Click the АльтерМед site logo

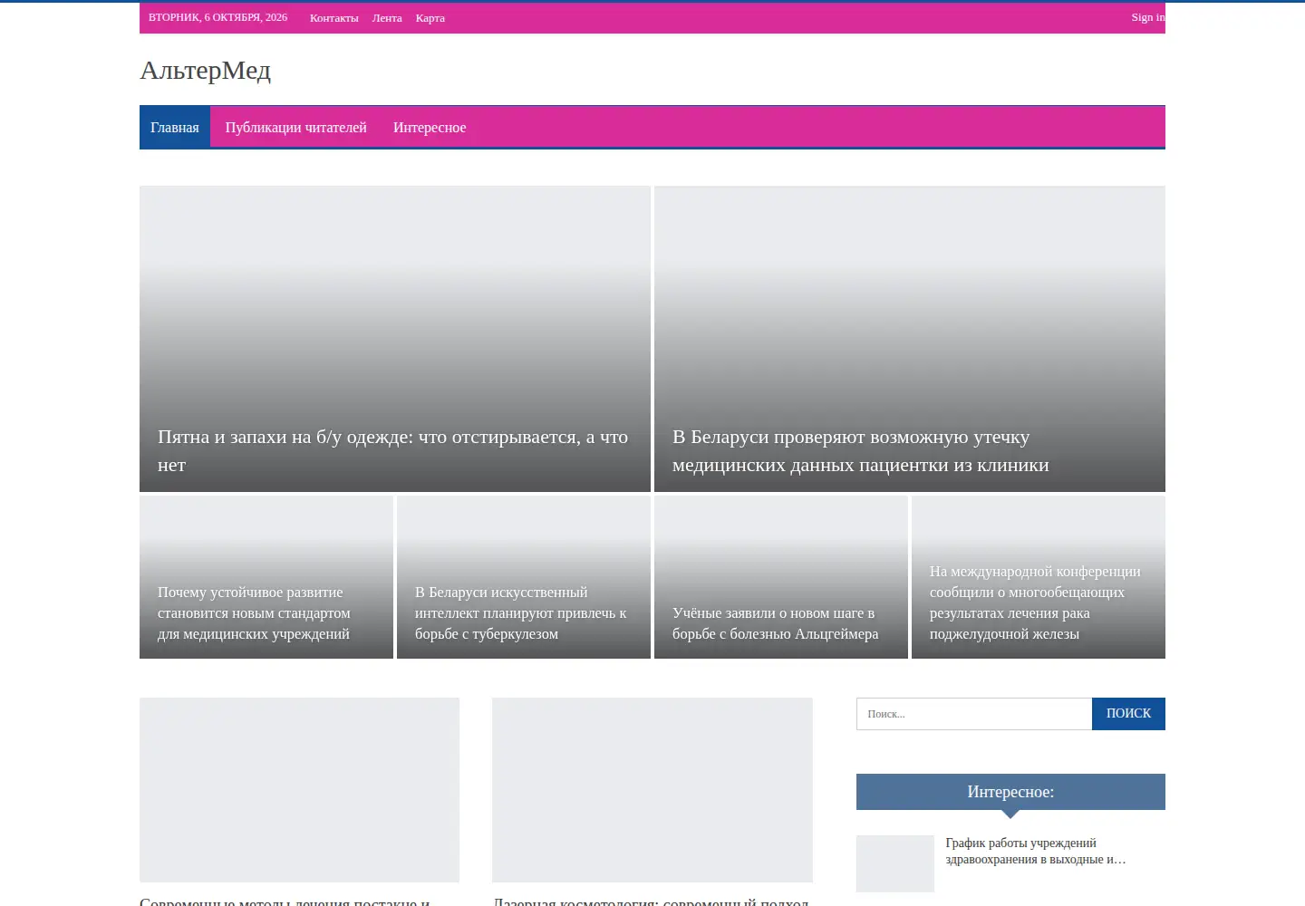[x=206, y=70]
